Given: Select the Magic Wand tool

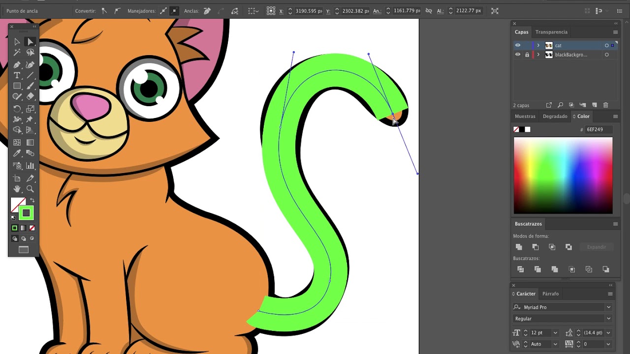Looking at the screenshot, I should click(x=17, y=53).
